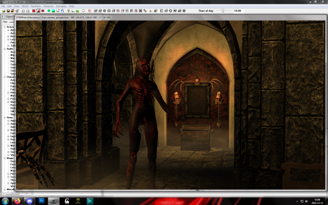This screenshot has width=328, height=205.
Task: Click the landscape picture toolbar icon
Action: point(53,11)
